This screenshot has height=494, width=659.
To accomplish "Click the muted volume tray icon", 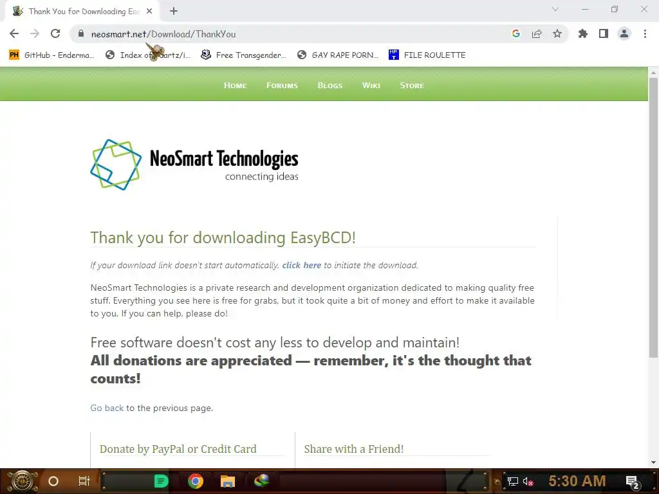I will [528, 481].
